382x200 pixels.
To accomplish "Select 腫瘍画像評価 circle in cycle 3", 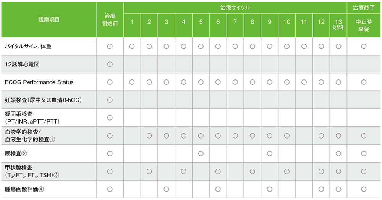I will [x=166, y=189].
